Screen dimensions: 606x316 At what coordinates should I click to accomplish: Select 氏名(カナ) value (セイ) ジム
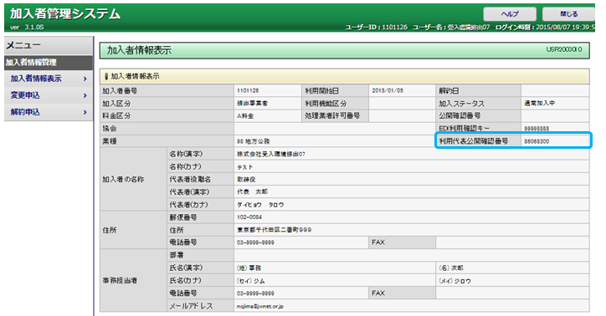point(251,281)
